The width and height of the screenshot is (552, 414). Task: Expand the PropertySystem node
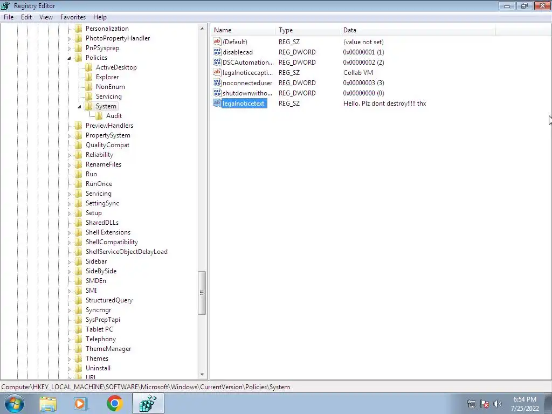pos(69,135)
